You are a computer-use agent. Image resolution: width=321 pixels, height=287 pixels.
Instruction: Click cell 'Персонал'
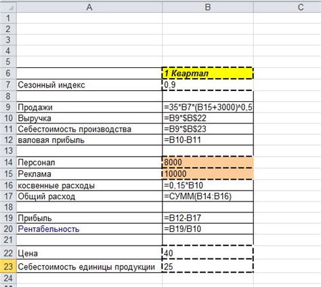(x=89, y=162)
